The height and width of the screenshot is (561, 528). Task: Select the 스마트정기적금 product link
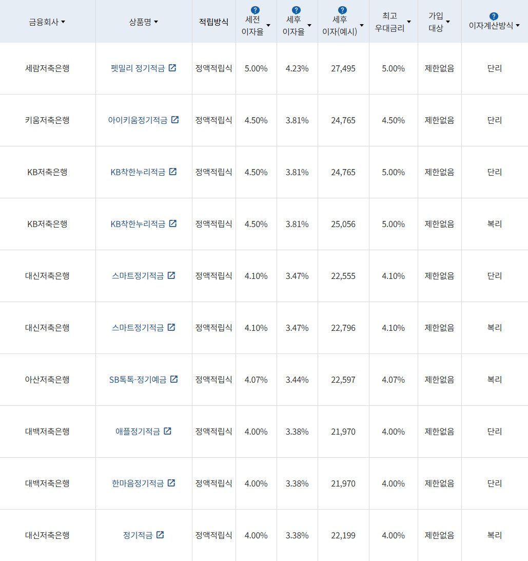pyautogui.click(x=140, y=275)
